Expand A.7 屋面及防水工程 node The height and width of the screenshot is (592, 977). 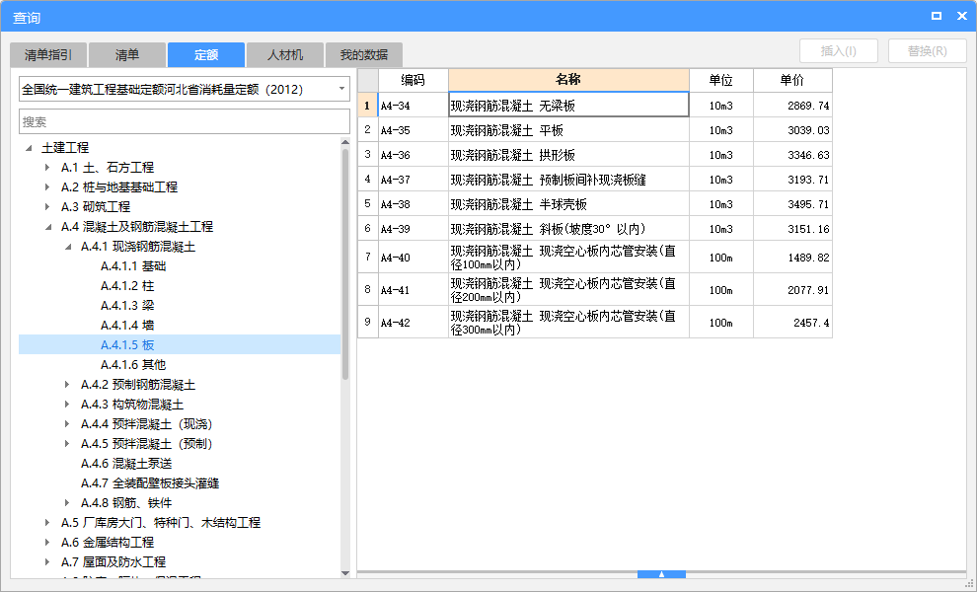click(47, 561)
